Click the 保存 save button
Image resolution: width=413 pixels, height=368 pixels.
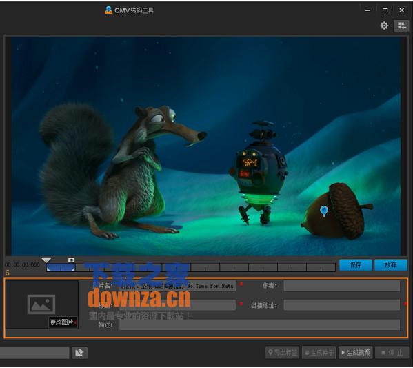tap(356, 264)
